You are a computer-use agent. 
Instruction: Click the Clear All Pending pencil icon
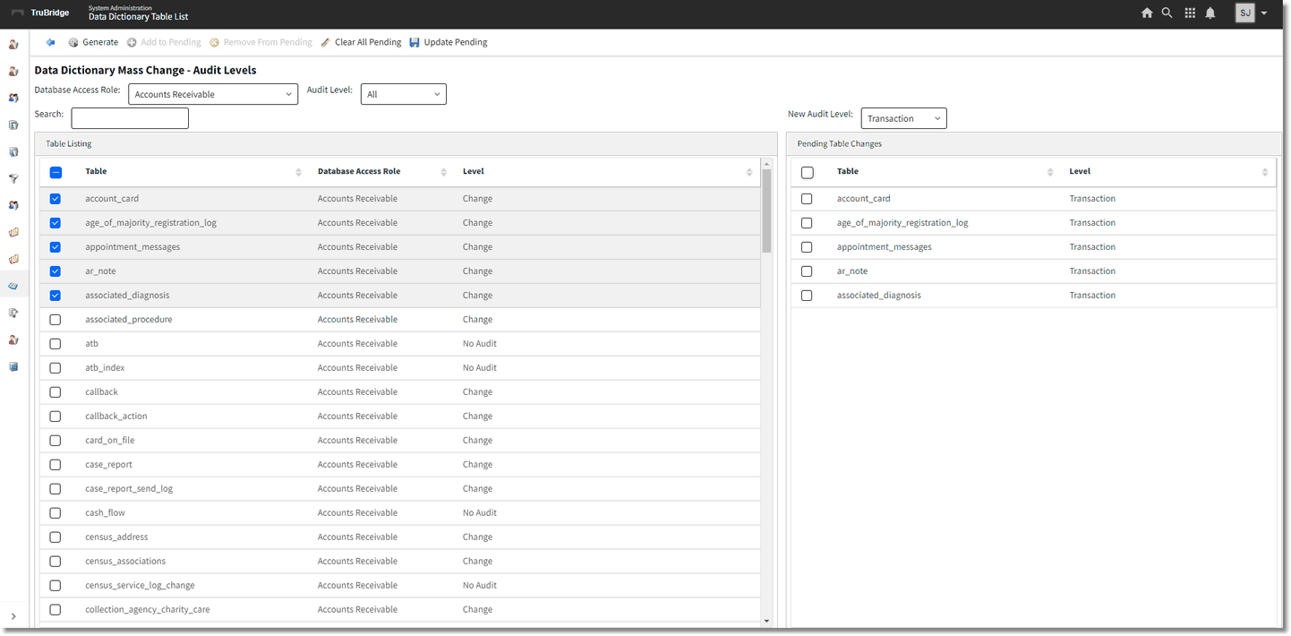(326, 42)
